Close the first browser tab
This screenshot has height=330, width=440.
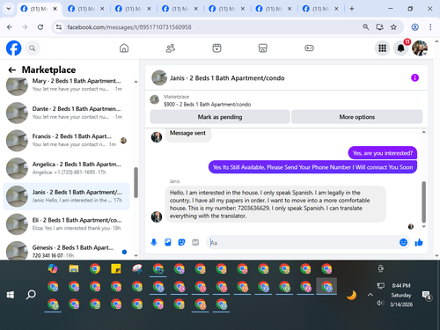coord(55,9)
